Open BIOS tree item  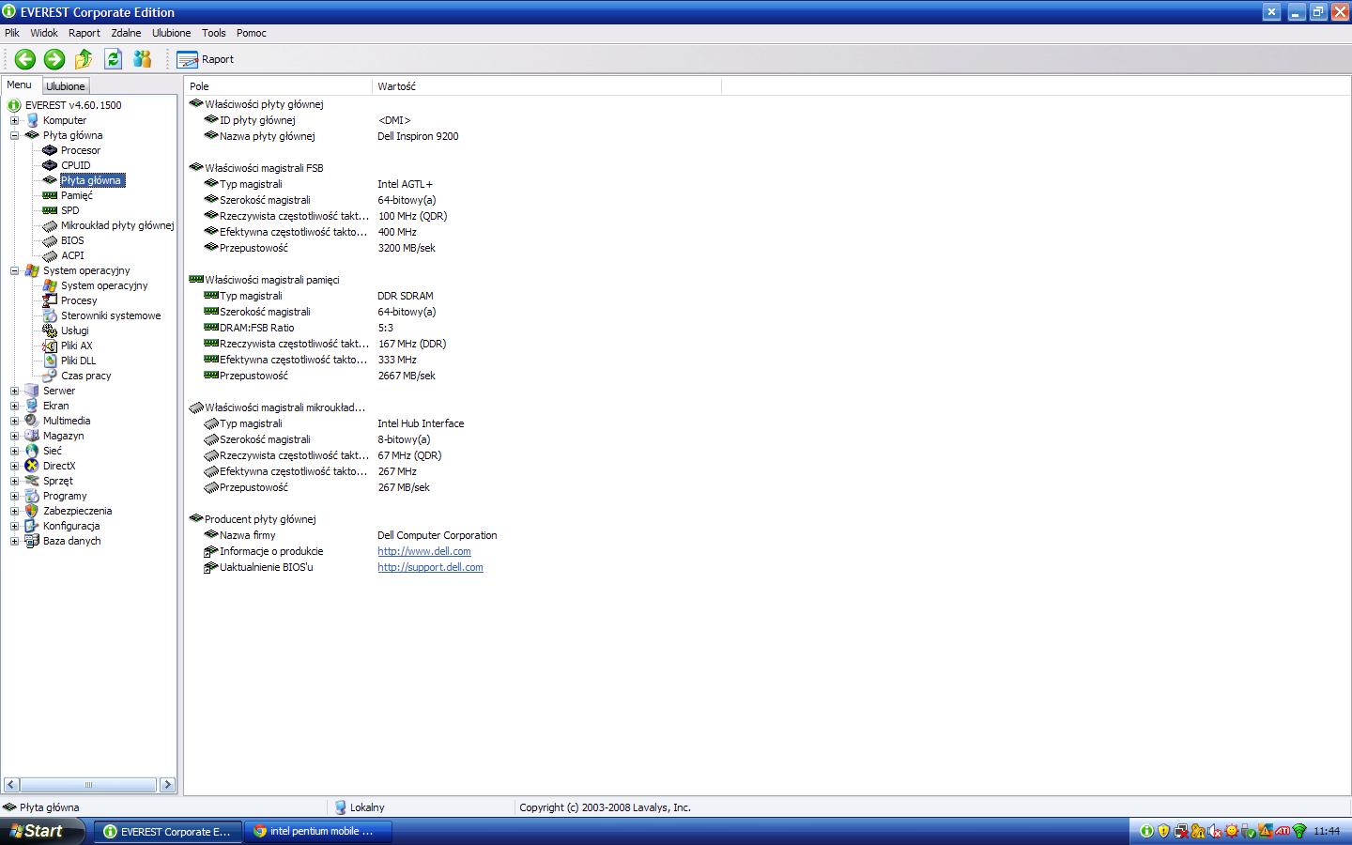pyautogui.click(x=72, y=240)
